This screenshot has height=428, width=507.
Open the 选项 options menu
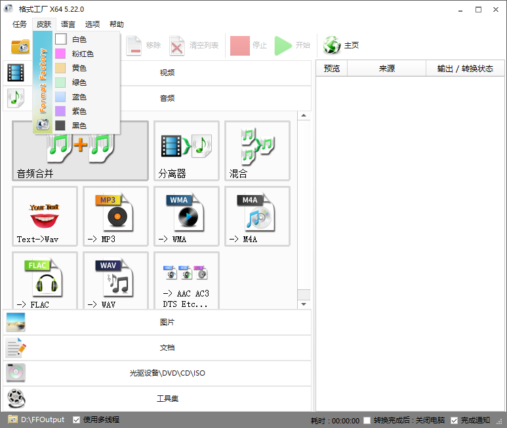click(x=92, y=24)
